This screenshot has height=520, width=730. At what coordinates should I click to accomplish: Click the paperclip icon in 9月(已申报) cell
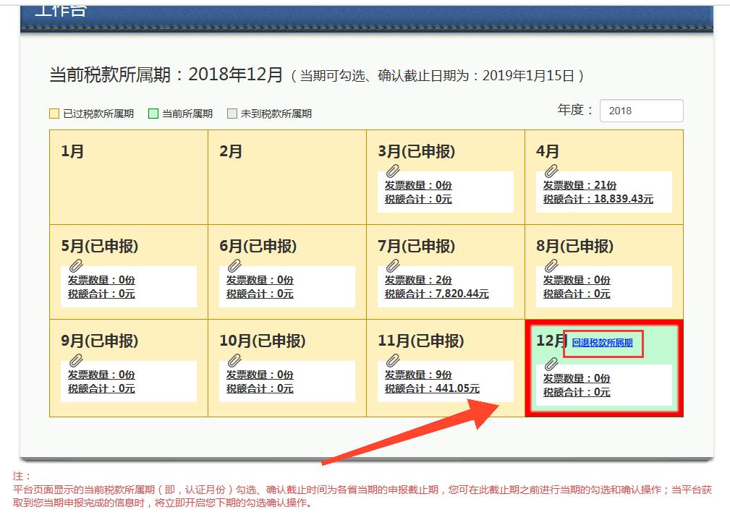pos(77,358)
